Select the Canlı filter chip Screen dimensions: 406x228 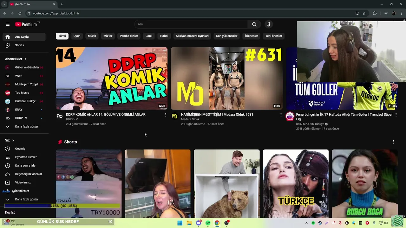pos(149,36)
